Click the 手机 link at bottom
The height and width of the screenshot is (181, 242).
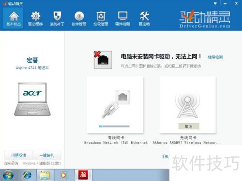(x=165, y=156)
